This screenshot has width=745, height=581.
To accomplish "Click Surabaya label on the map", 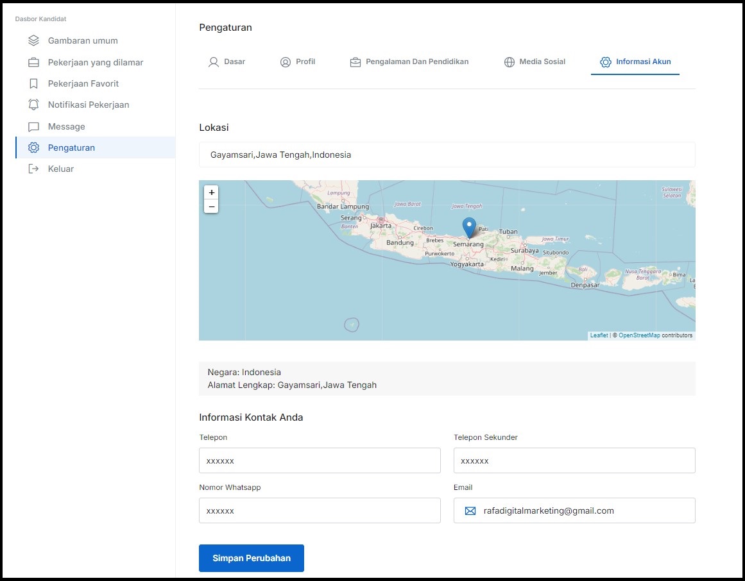I will click(524, 251).
